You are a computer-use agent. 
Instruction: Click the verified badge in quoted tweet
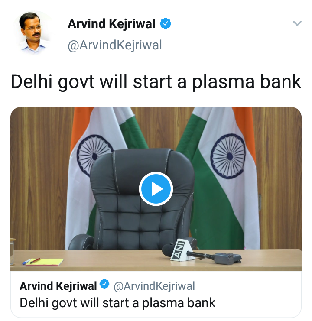pyautogui.click(x=104, y=284)
